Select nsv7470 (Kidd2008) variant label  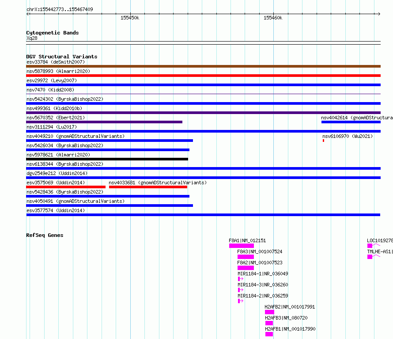[50, 90]
